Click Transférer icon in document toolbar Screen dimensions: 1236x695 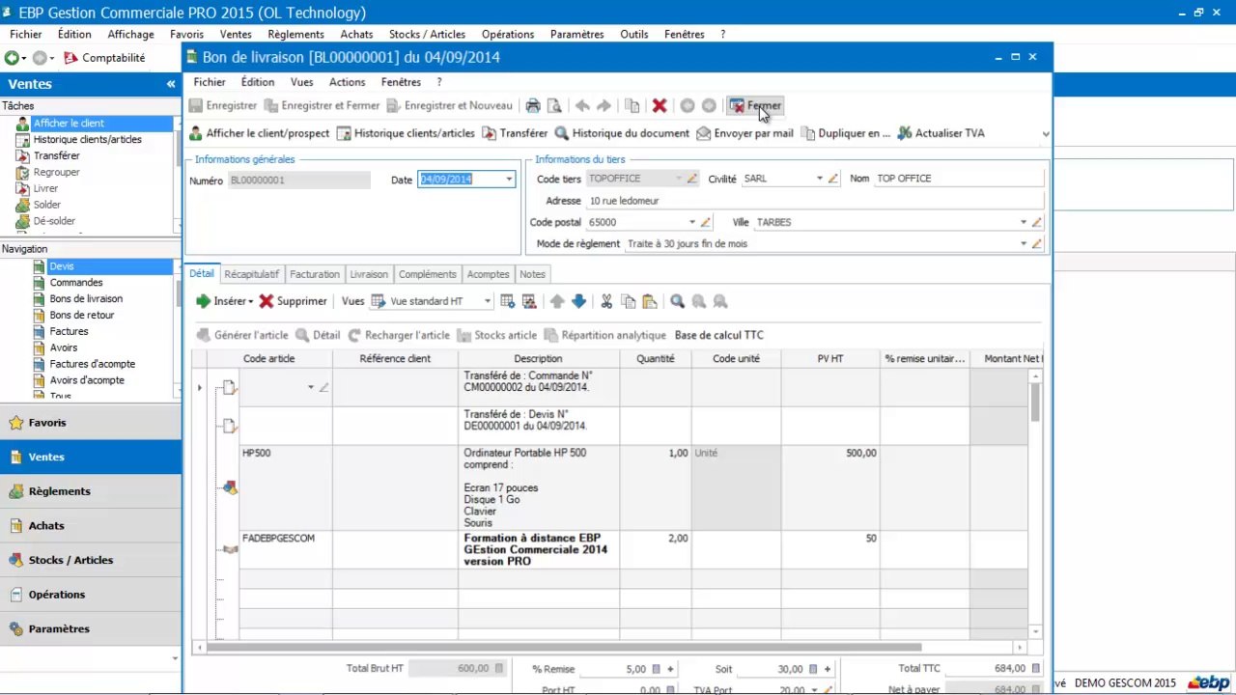(515, 133)
